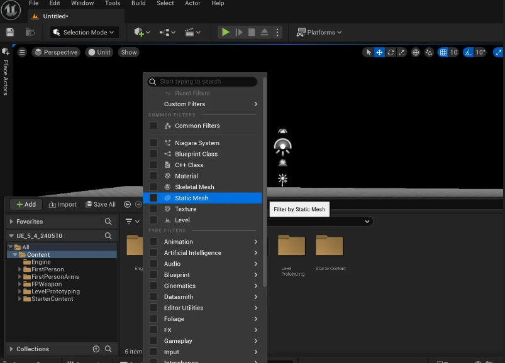
Task: Add a new collection
Action: click(x=96, y=349)
